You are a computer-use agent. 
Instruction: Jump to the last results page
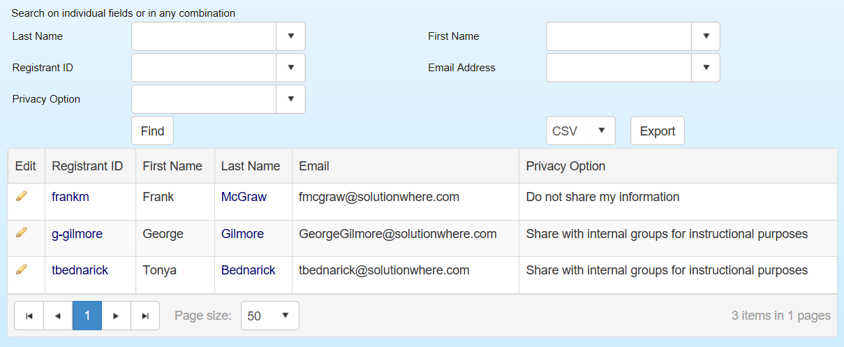tap(145, 316)
